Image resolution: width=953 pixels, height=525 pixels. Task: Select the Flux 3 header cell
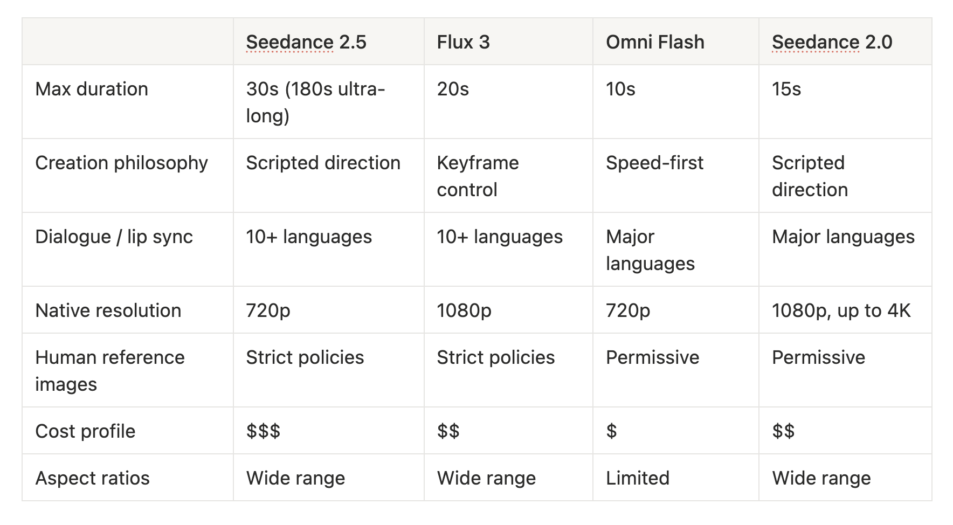[x=508, y=42]
